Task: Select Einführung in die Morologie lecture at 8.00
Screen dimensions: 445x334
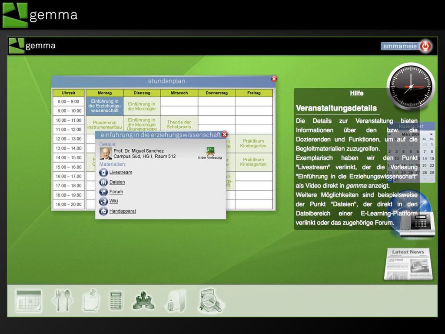Action: coord(142,106)
